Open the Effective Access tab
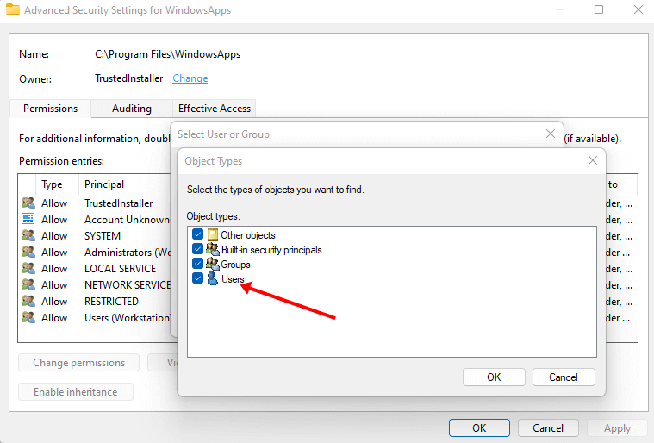654x443 pixels. (215, 109)
